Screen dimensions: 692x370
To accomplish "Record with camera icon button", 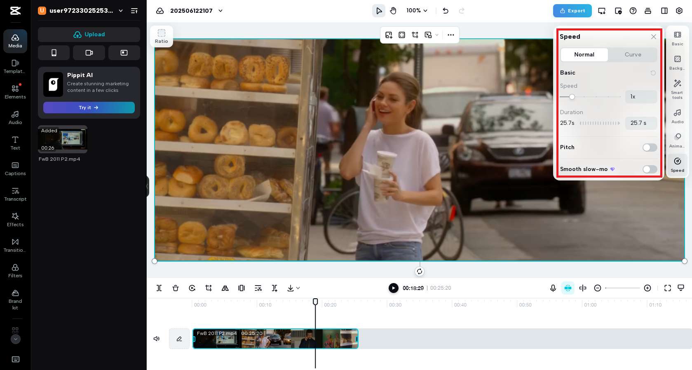I will (x=89, y=53).
